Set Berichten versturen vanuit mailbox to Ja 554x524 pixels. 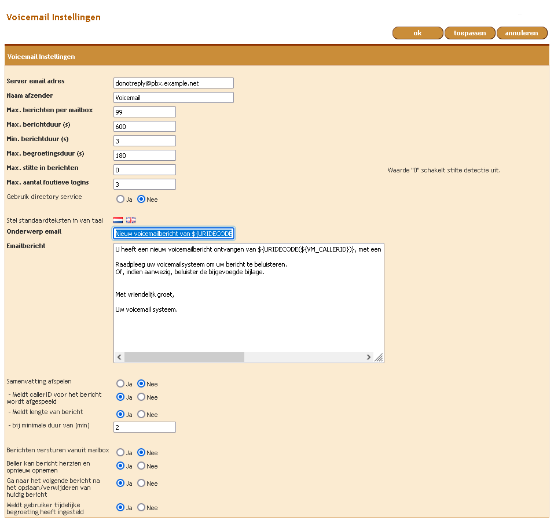pyautogui.click(x=120, y=452)
